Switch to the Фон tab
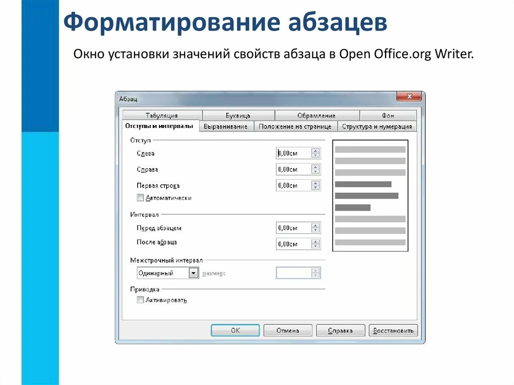This screenshot has height=385, width=514. click(x=388, y=115)
